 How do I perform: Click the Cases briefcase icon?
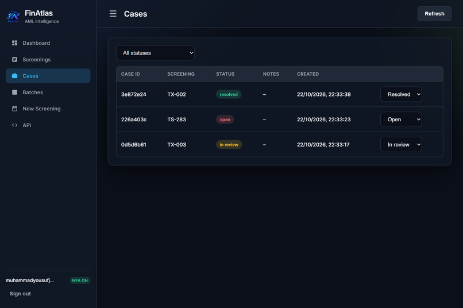coord(14,76)
